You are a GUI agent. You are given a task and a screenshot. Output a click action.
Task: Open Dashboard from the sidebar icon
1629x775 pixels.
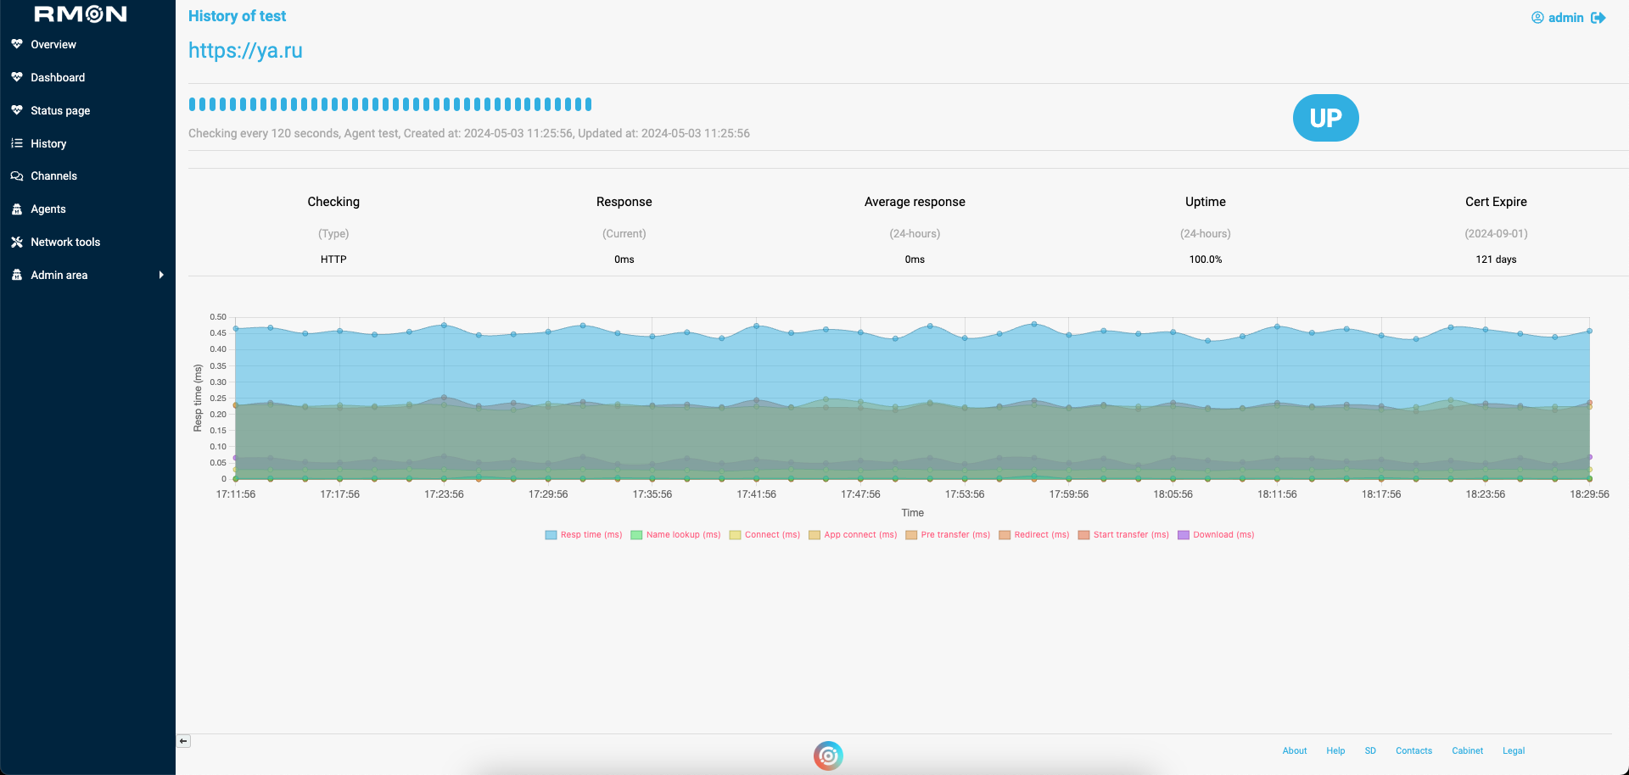point(18,77)
